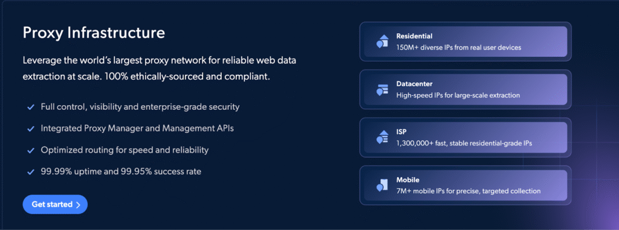Viewport: 619px width, 230px height.
Task: Click the Residential proxy icon
Action: [382, 42]
